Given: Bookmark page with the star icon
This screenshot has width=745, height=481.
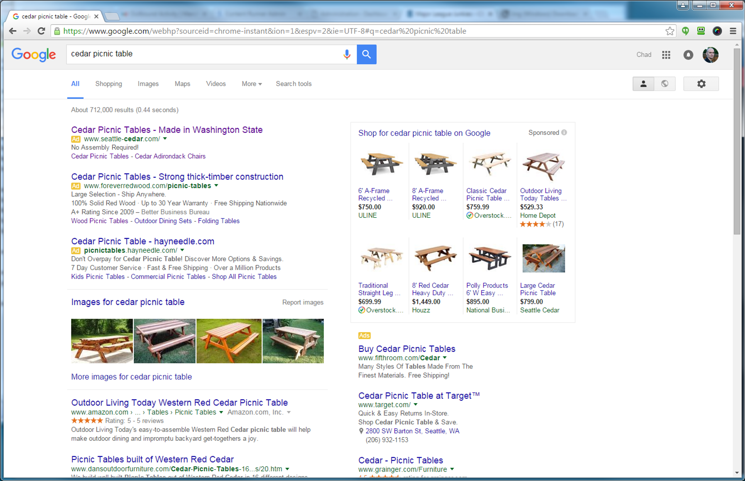Looking at the screenshot, I should pyautogui.click(x=669, y=31).
